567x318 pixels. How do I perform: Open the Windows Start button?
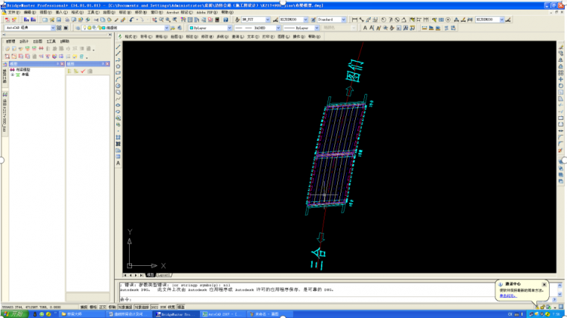point(14,314)
